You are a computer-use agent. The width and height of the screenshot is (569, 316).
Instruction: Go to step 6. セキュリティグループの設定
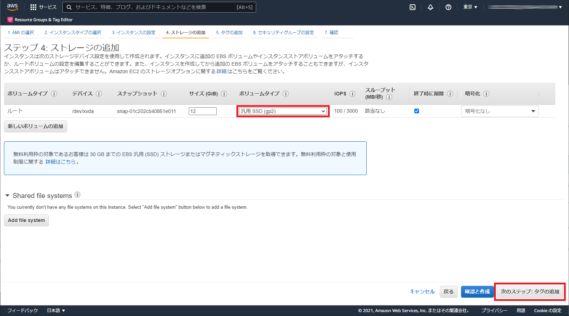(x=283, y=33)
